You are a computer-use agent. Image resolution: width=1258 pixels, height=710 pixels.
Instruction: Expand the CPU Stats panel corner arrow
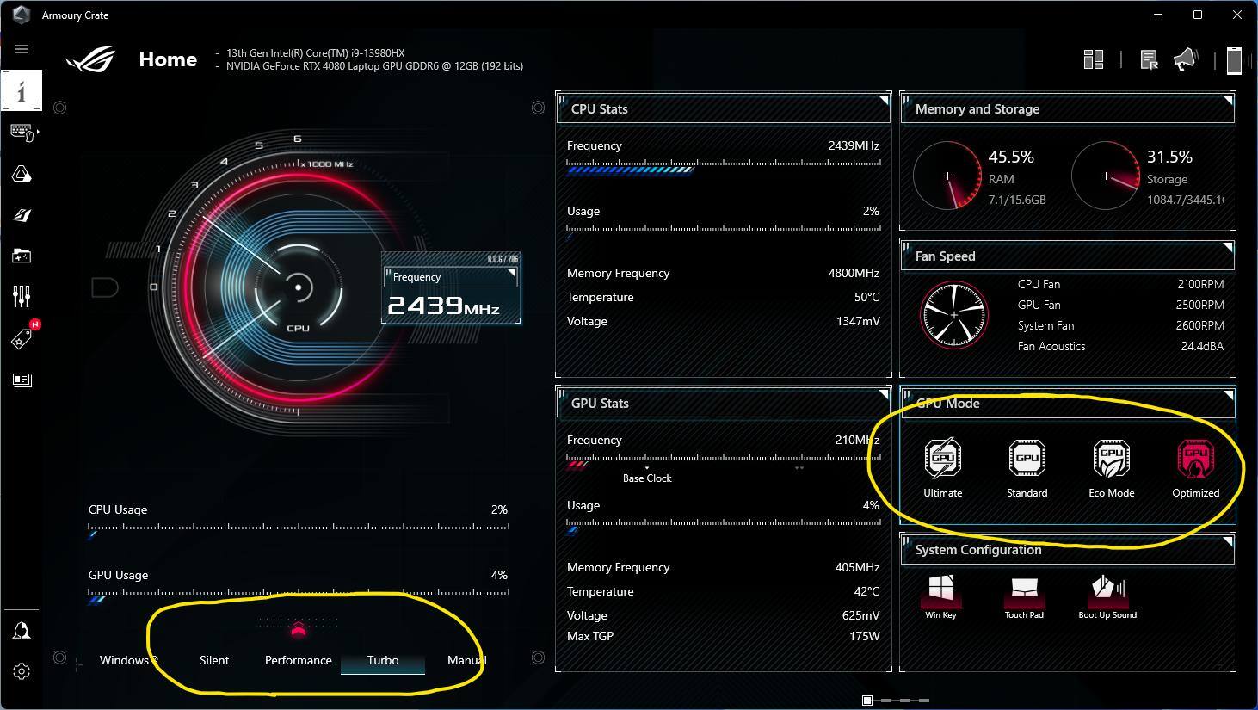tap(883, 101)
